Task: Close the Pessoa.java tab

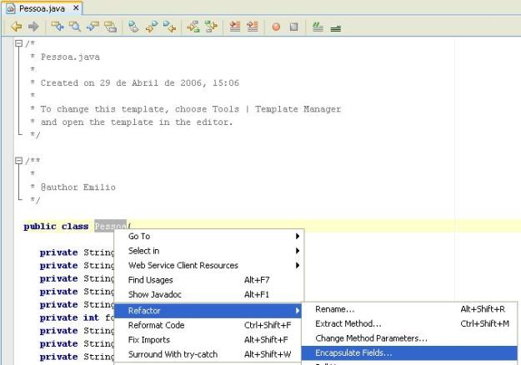Action: click(x=77, y=7)
